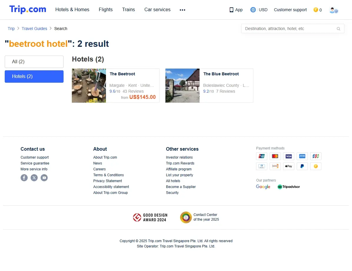The width and height of the screenshot is (352, 271).
Task: Open the more services ellipsis menu
Action: tap(182, 10)
